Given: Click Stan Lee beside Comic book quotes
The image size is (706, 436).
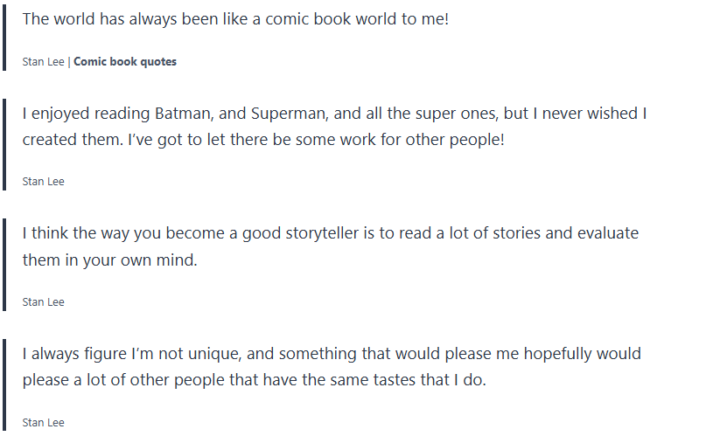Looking at the screenshot, I should point(43,62).
